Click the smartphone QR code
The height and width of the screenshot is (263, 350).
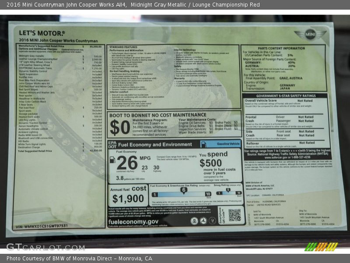234,215
